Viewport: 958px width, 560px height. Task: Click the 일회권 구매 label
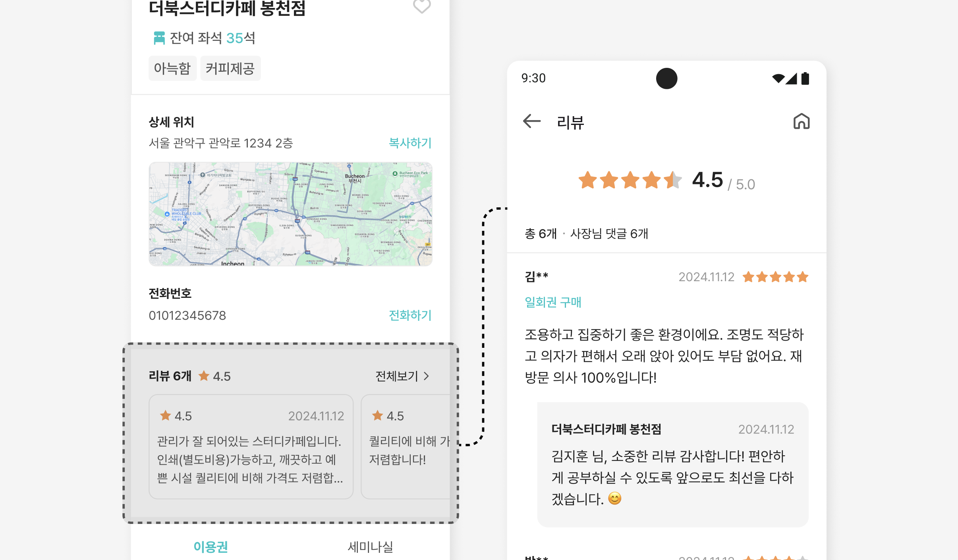(x=553, y=302)
